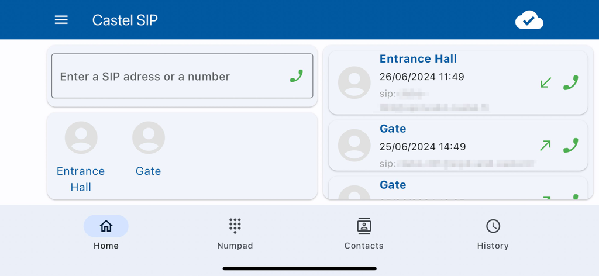Focus the SIP address or number field
Screen dimensions: 599x276
point(170,77)
